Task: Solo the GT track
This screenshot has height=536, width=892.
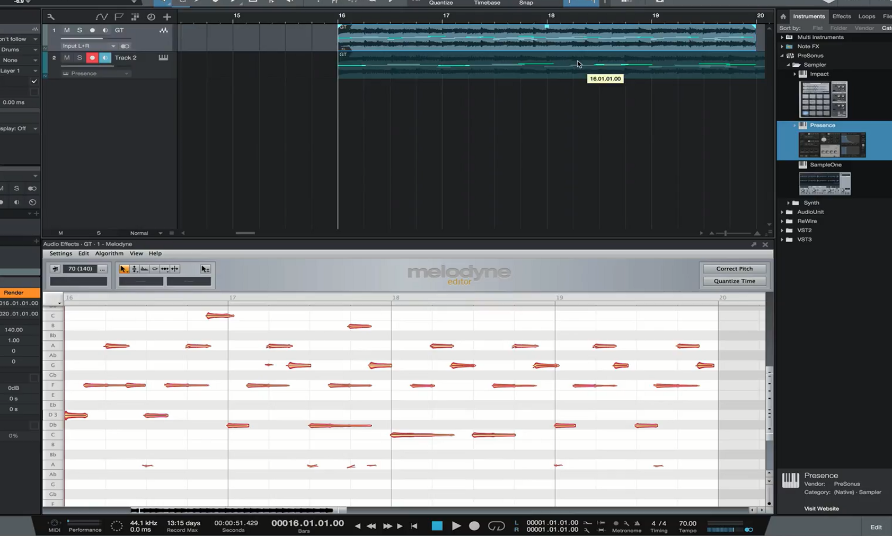Action: point(80,30)
